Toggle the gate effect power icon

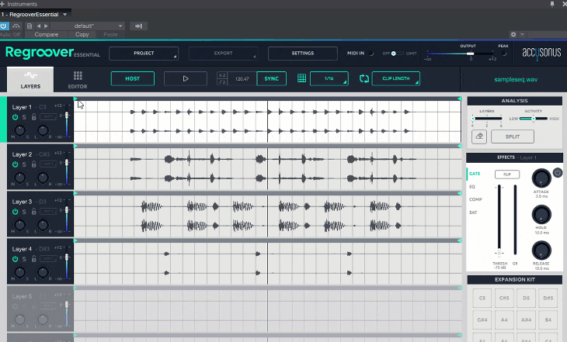click(557, 173)
